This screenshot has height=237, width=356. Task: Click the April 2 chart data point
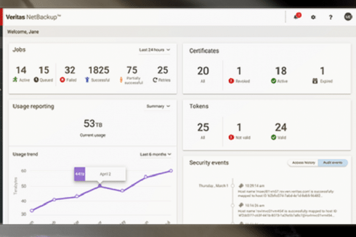(x=100, y=185)
